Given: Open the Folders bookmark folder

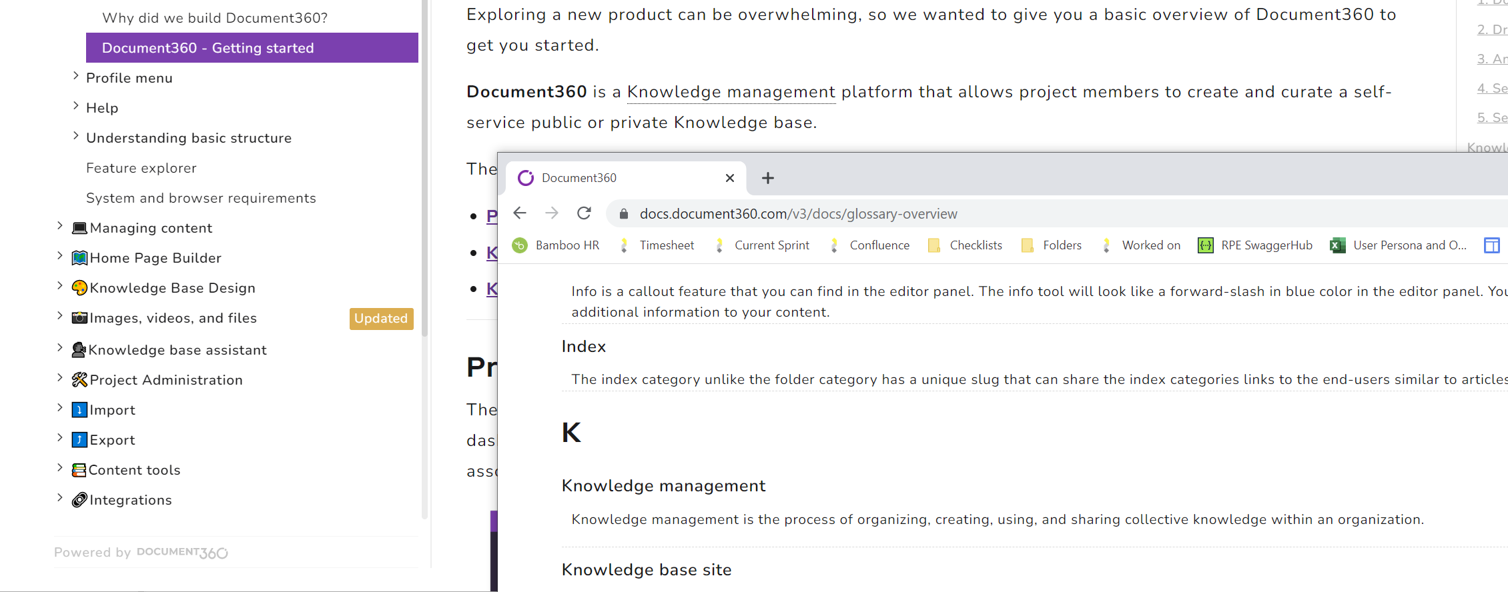Looking at the screenshot, I should point(1052,245).
